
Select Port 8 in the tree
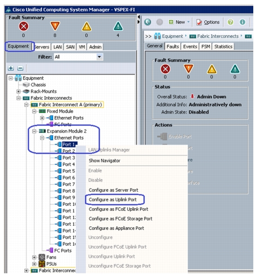[68, 191]
